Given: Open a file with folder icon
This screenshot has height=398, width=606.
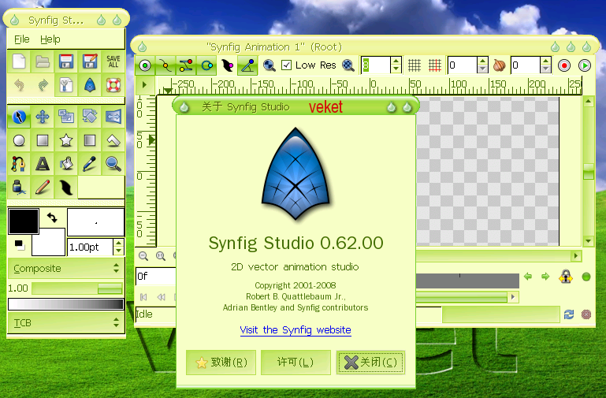Looking at the screenshot, I should (43, 61).
